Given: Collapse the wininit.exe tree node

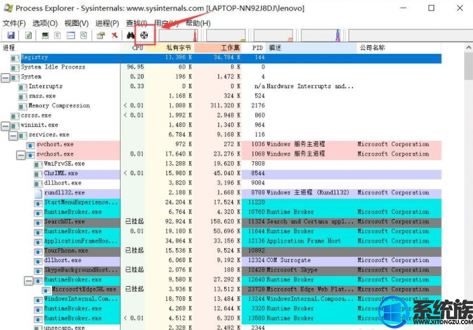Looking at the screenshot, I should tap(6, 126).
